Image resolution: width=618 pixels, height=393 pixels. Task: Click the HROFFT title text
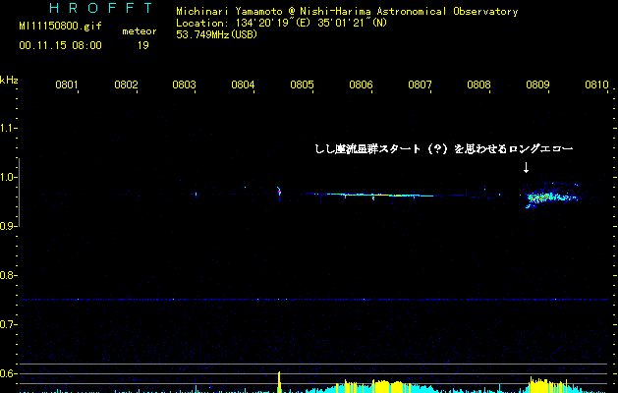coord(87,9)
